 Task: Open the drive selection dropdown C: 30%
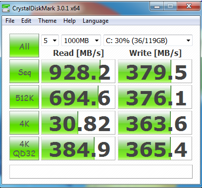pos(148,41)
